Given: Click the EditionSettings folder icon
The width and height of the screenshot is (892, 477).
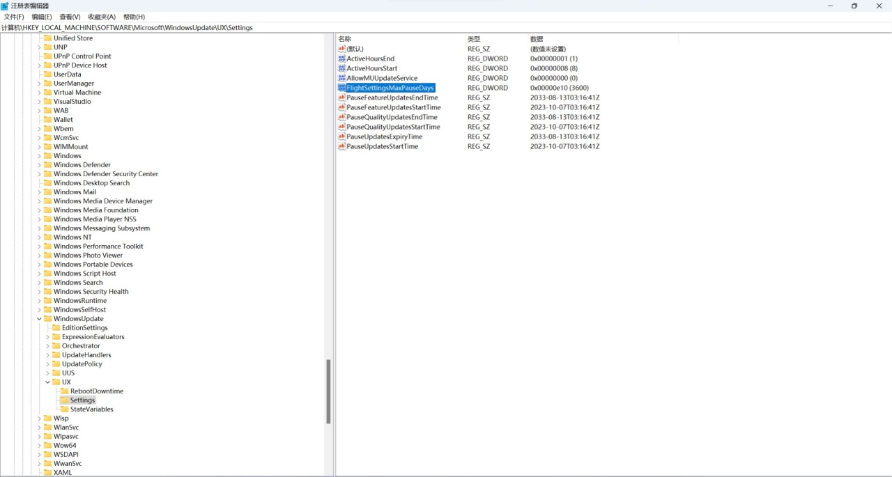Looking at the screenshot, I should click(56, 328).
